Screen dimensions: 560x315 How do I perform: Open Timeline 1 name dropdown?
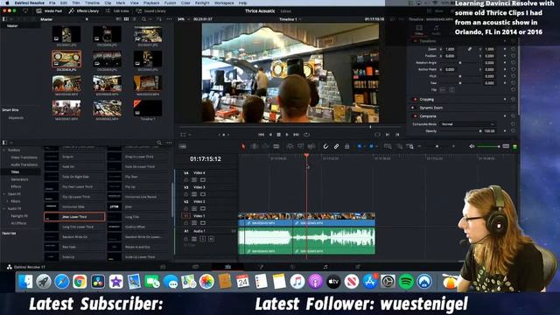pyautogui.click(x=290, y=19)
